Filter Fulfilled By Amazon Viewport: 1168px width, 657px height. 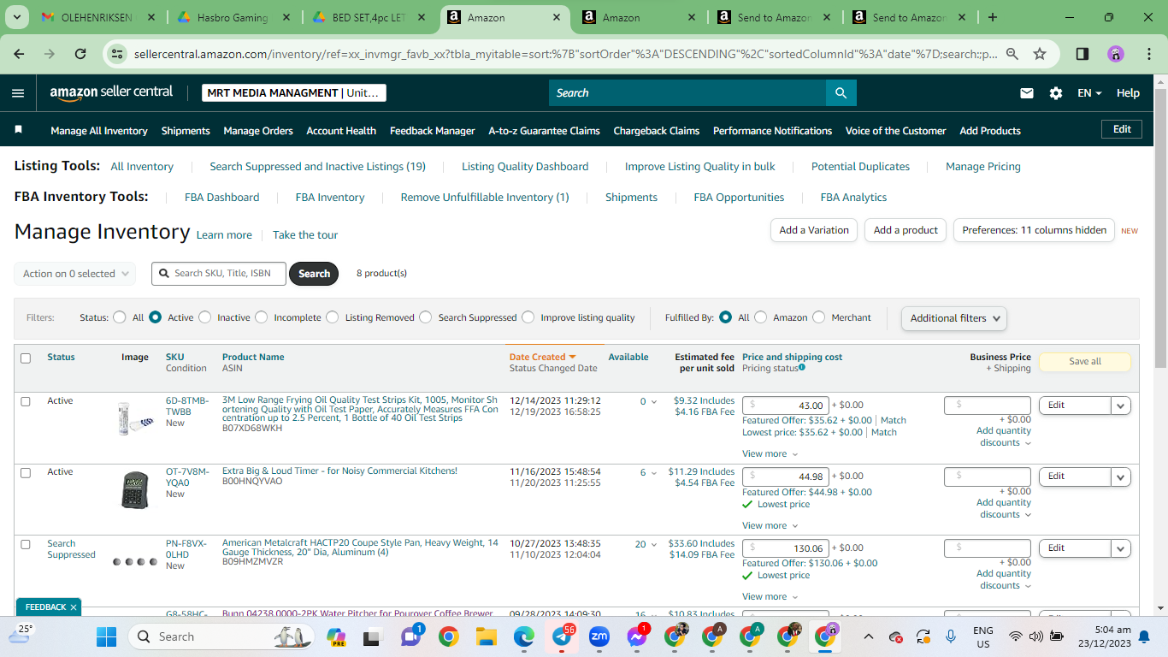click(x=760, y=317)
